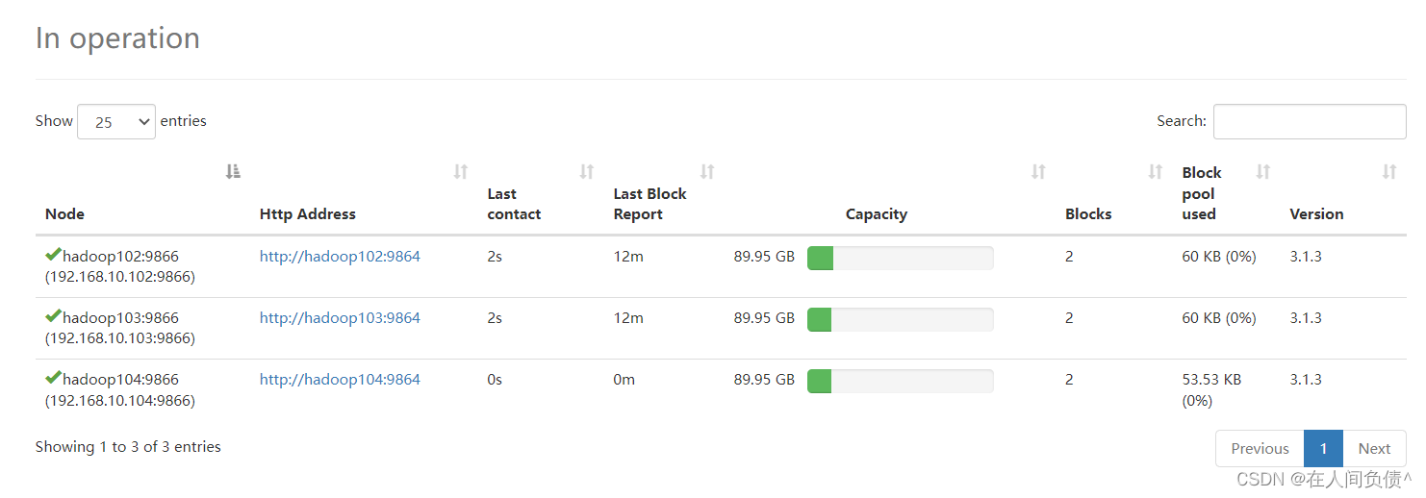Click the Next pagination button
The width and height of the screenshot is (1426, 498).
pyautogui.click(x=1374, y=449)
